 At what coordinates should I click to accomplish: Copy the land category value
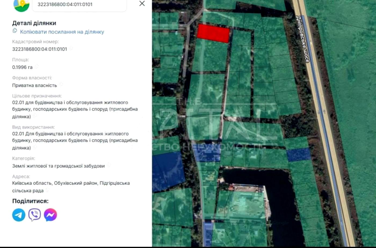(x=109, y=165)
